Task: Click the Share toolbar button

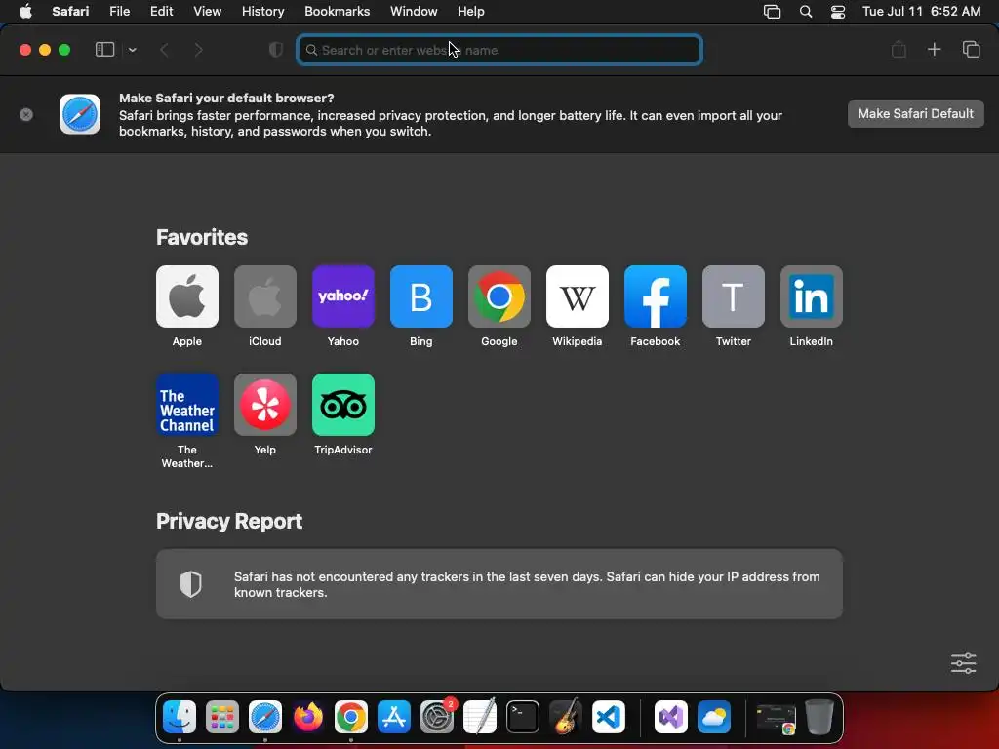Action: (899, 49)
